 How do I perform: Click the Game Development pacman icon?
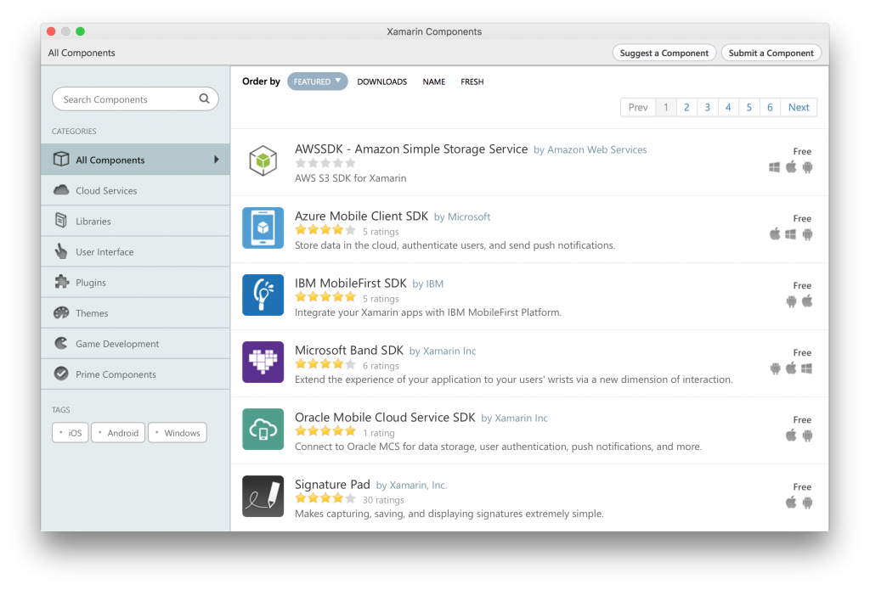point(61,343)
